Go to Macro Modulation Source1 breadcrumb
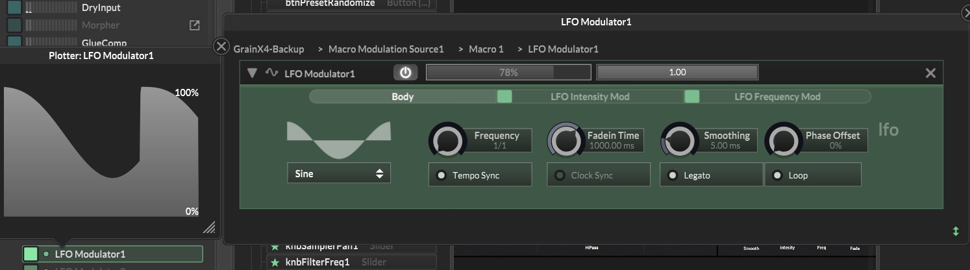 point(386,49)
